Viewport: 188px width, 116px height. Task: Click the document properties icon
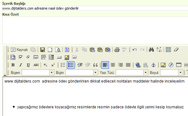(67, 50)
